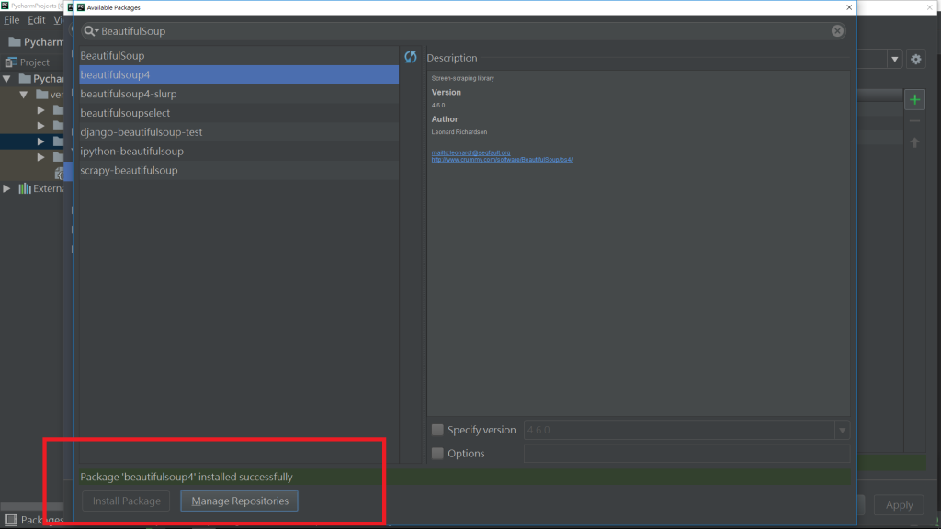
Task: Collapse the venv folder node
Action: pos(23,95)
